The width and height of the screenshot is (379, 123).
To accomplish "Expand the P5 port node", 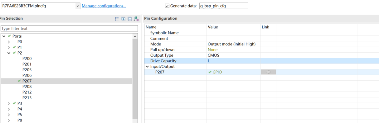I will [9, 115].
